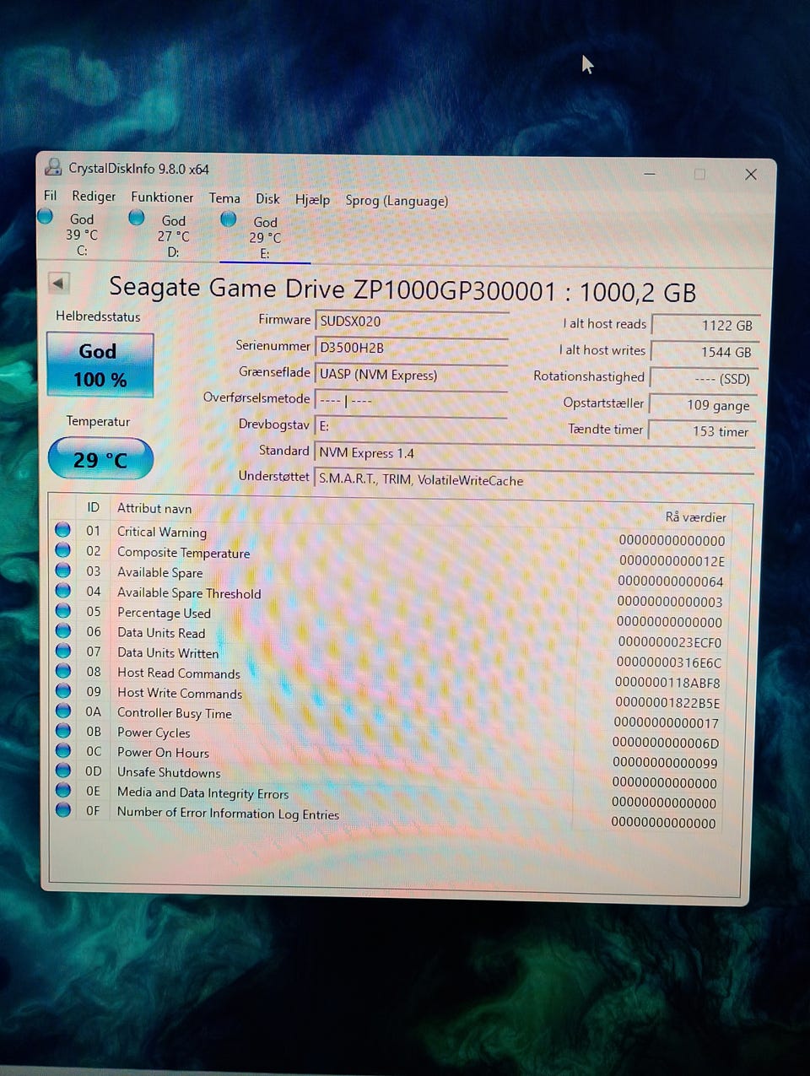Image resolution: width=810 pixels, height=1076 pixels.
Task: Select the Power On Hours attribute name
Action: [x=163, y=753]
